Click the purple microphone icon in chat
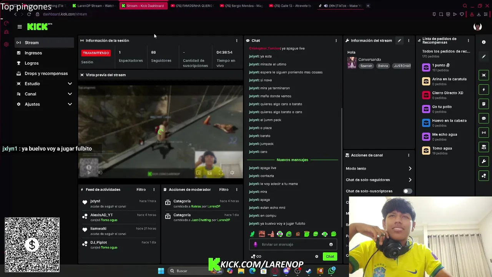492x277 pixels. pos(256,244)
